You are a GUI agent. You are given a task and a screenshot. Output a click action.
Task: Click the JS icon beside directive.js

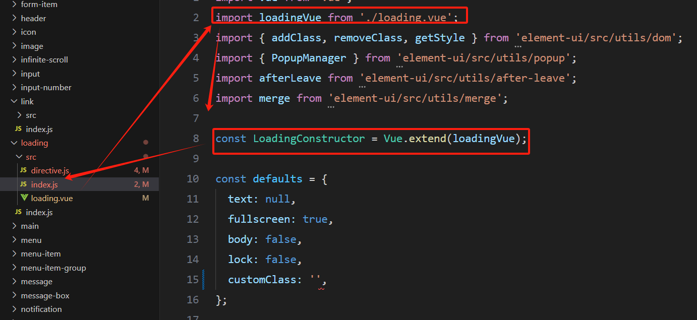(23, 170)
